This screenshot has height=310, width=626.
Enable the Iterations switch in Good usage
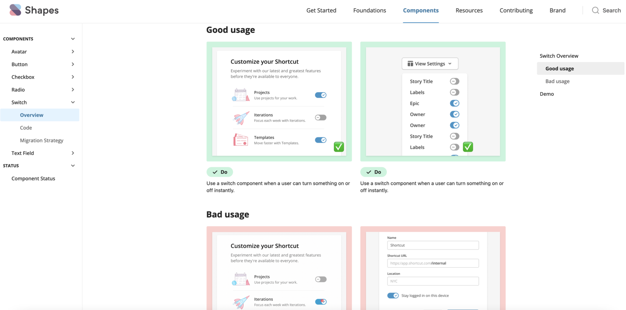(320, 117)
